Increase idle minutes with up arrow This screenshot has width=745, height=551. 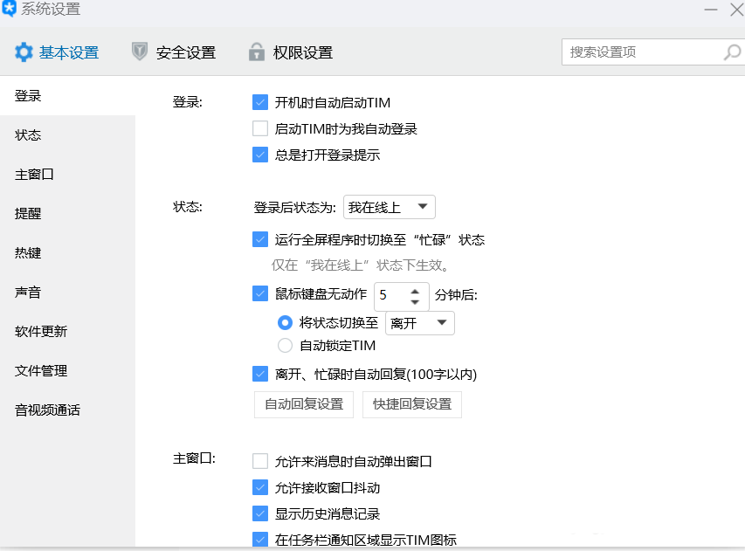pos(415,290)
